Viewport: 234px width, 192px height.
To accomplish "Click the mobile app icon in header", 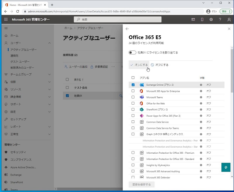I will click(x=202, y=19).
